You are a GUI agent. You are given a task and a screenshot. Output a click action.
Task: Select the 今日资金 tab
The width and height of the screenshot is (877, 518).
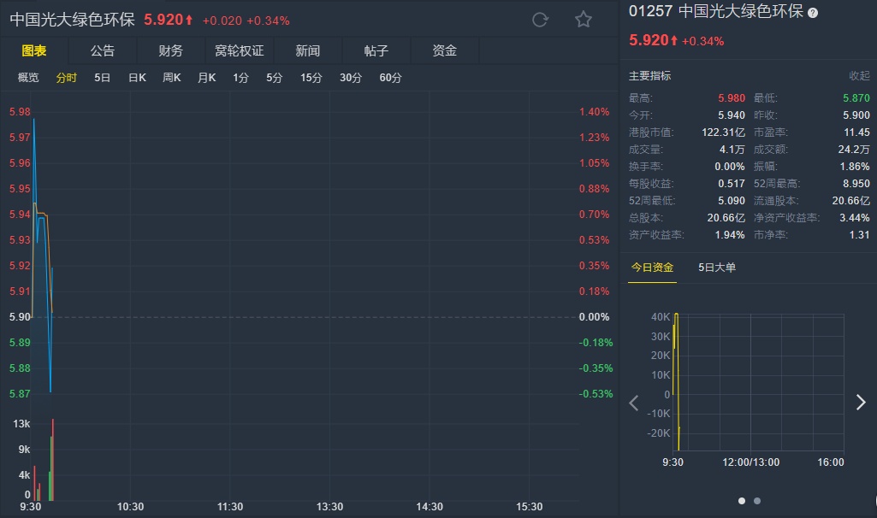[x=653, y=268]
